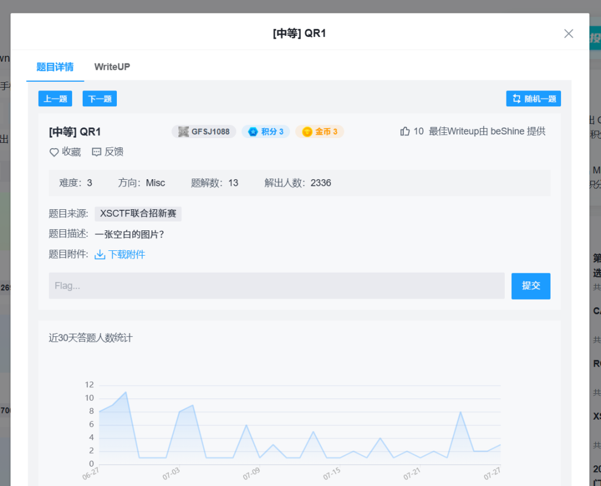
Task: Close the QR1 challenge dialog
Action: point(568,33)
